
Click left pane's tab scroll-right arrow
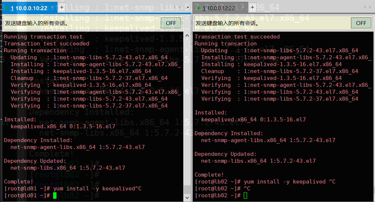tap(180, 7)
